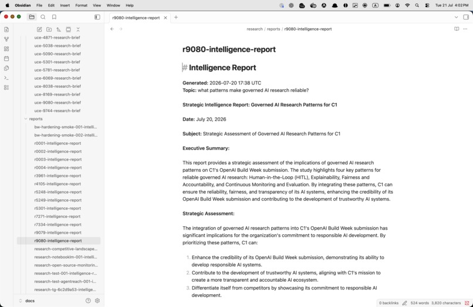Toggle the right sidebar icon
The width and height of the screenshot is (473, 307).
(x=466, y=17)
